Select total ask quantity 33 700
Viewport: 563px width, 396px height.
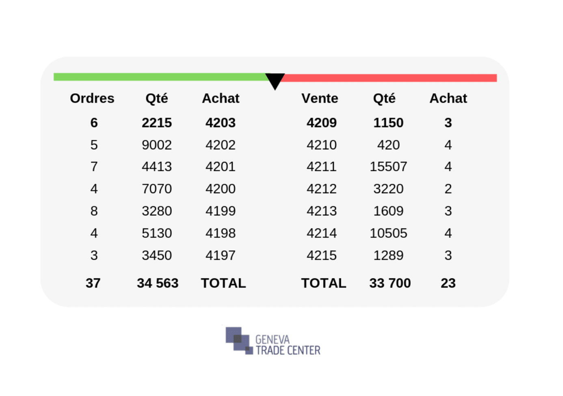coord(390,283)
